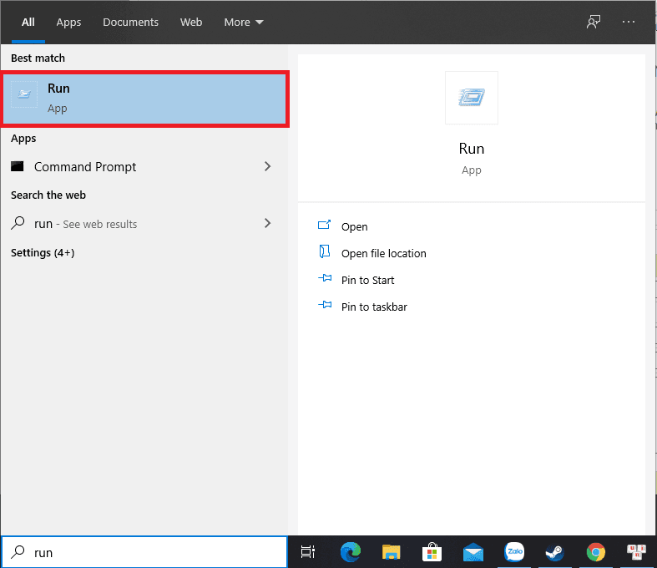Open the three-dot options menu
Viewport: 657px width, 568px height.
629,22
